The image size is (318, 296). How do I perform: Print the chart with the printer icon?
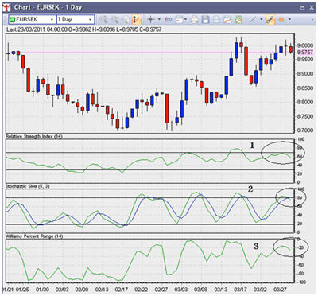[195, 20]
